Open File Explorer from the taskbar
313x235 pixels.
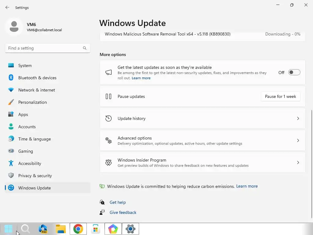(61, 229)
